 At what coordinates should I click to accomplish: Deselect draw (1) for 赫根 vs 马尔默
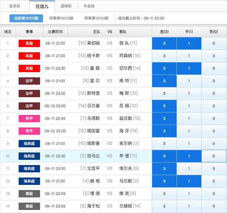click(189, 181)
